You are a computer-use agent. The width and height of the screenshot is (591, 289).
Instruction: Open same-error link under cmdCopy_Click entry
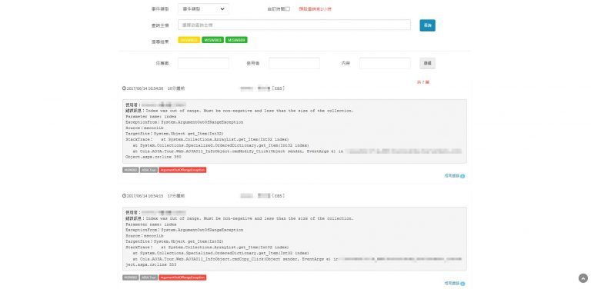pos(454,284)
